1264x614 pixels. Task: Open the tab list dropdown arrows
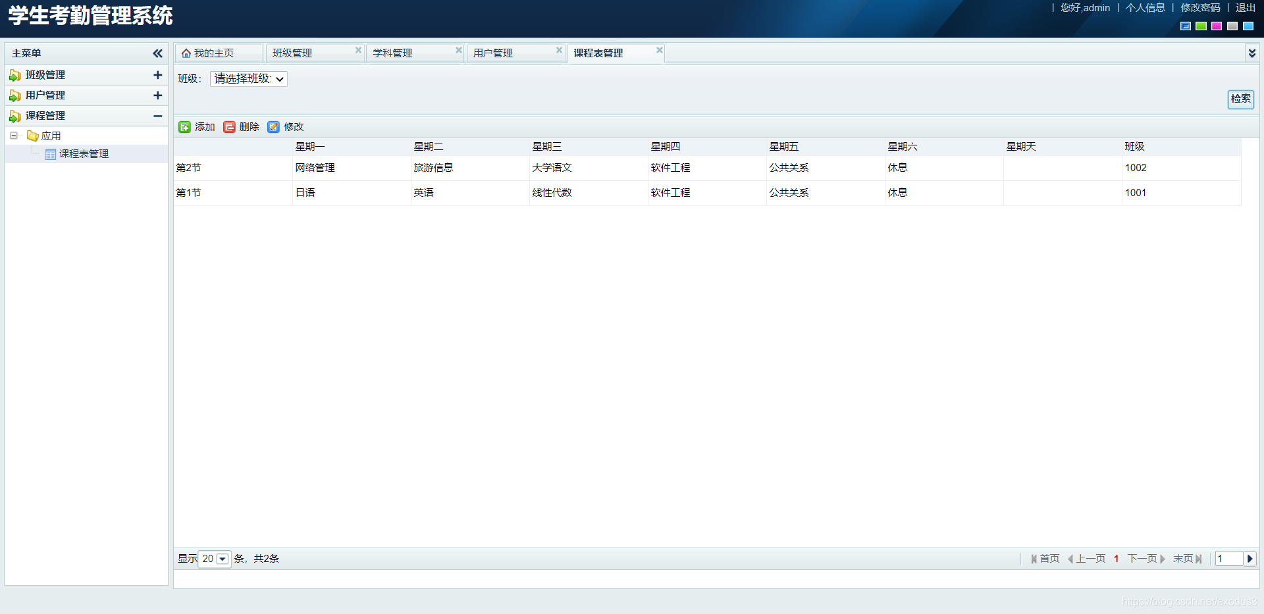[1251, 53]
